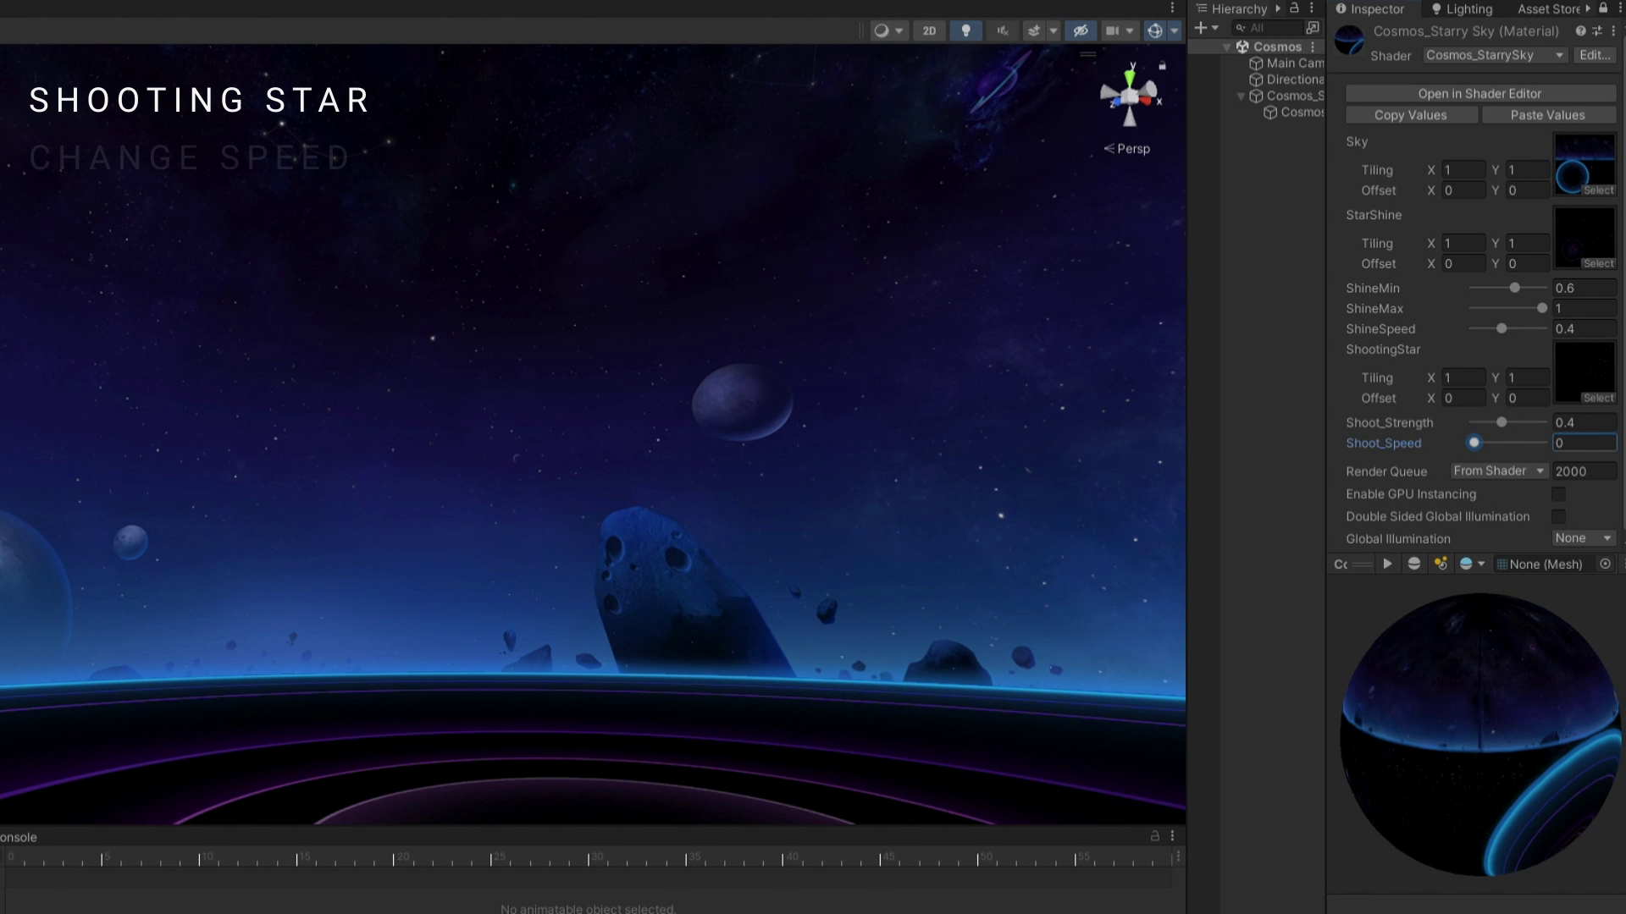Open the Shader Cosmos_StarrySky dropdown
1626x914 pixels.
pos(1495,55)
